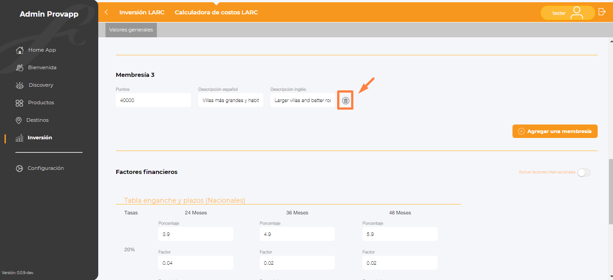The width and height of the screenshot is (613, 280).
Task: Click the 24 Meses column header
Action: (196, 213)
